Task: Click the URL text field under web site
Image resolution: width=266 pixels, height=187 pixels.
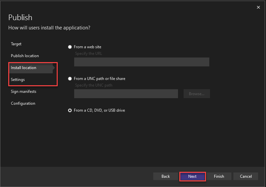Action: (141, 62)
